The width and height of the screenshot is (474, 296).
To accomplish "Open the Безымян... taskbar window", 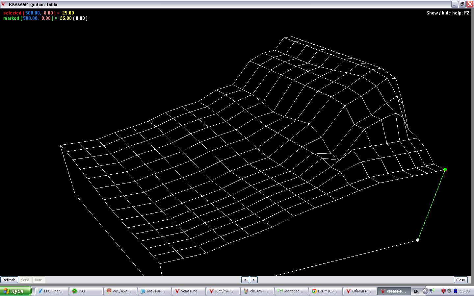I will [155, 291].
